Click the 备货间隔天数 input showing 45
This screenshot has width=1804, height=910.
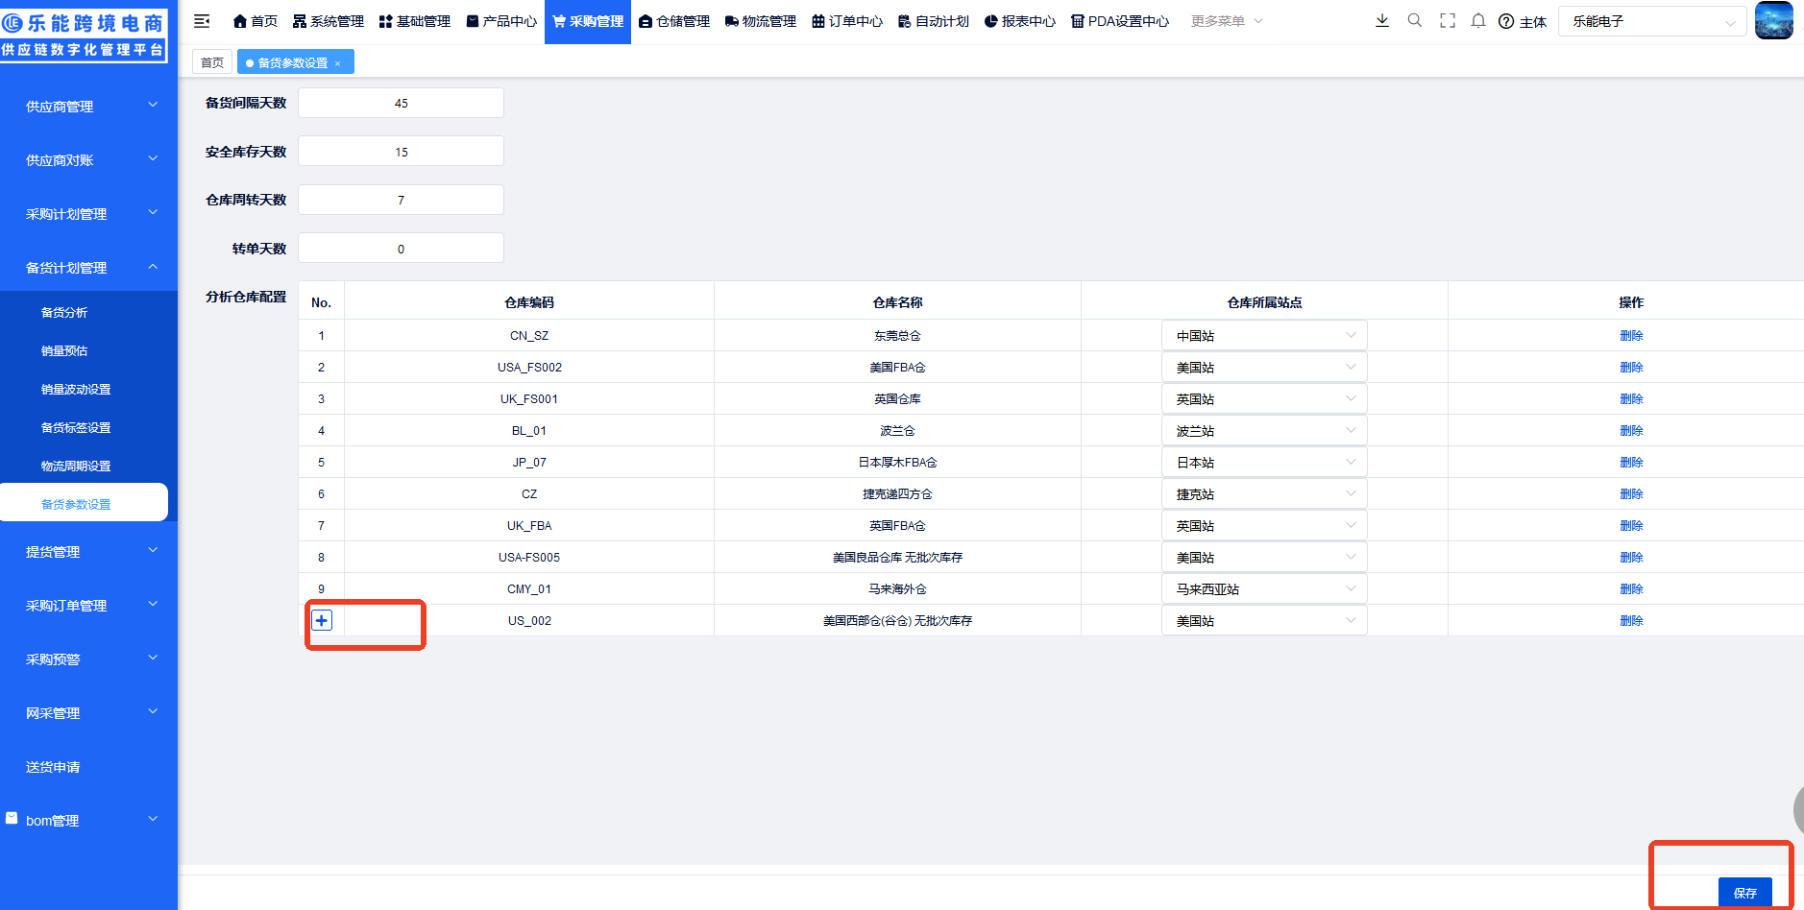point(401,103)
